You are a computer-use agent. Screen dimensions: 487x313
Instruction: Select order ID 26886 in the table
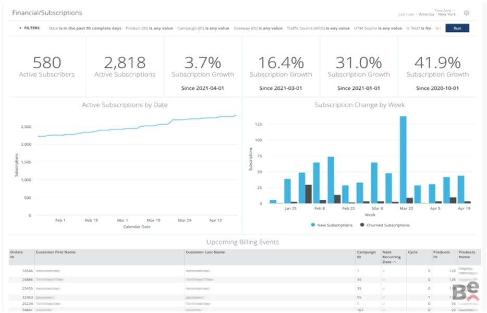click(27, 280)
